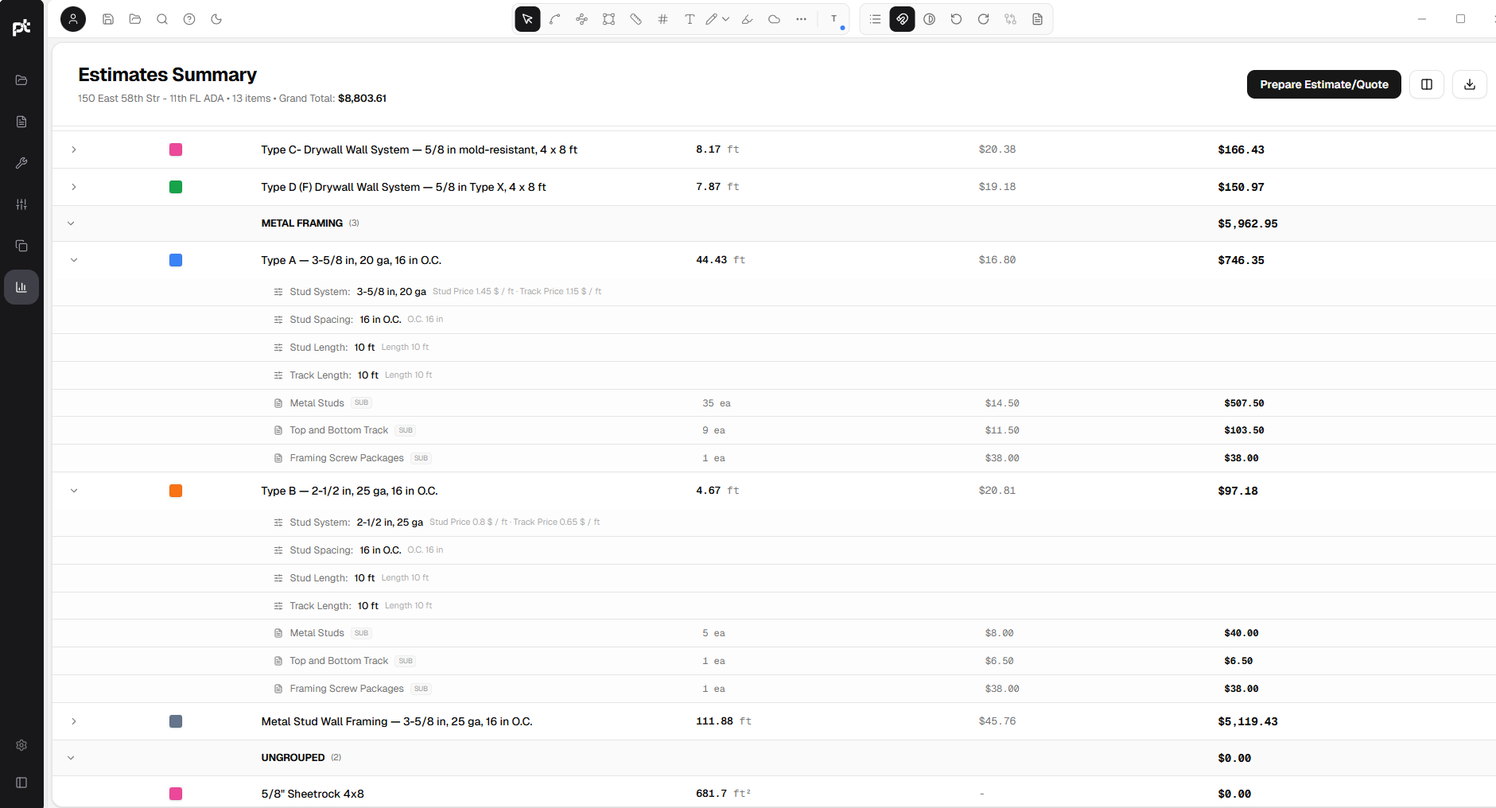Edit Type A Stud System value 3-5/8 in, 20 ga

391,292
